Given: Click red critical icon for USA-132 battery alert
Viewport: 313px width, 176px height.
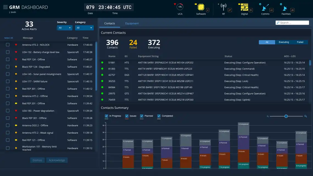Looking at the screenshot, I should (x=16, y=52).
